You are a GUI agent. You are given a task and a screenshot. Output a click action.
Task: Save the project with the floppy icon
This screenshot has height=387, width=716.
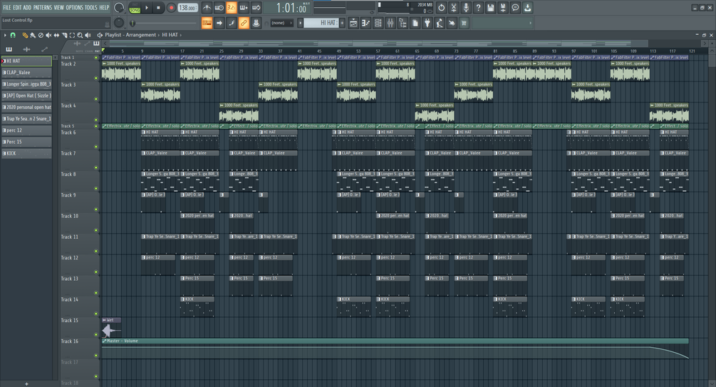[x=490, y=8]
